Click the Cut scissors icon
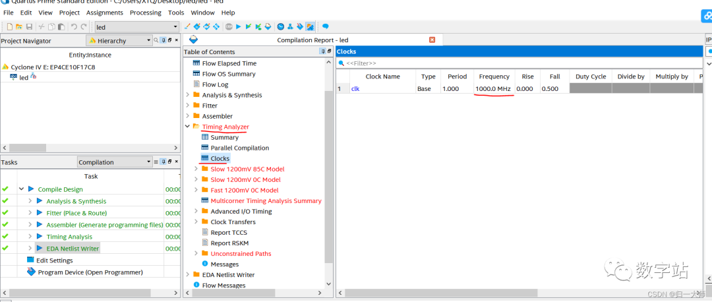This screenshot has height=302, width=712. (42, 27)
